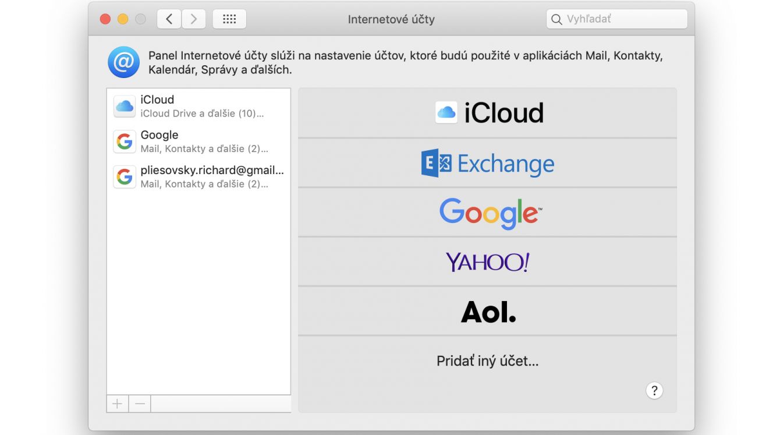Click the blue @ Internet Accounts icon
Viewport: 773px width, 435px height.
[123, 62]
